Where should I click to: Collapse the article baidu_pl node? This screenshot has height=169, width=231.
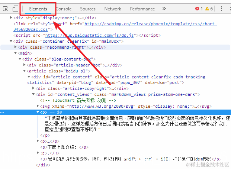24,71
